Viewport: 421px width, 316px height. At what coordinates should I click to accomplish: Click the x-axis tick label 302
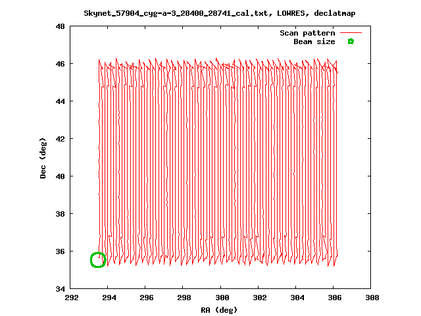260,298
